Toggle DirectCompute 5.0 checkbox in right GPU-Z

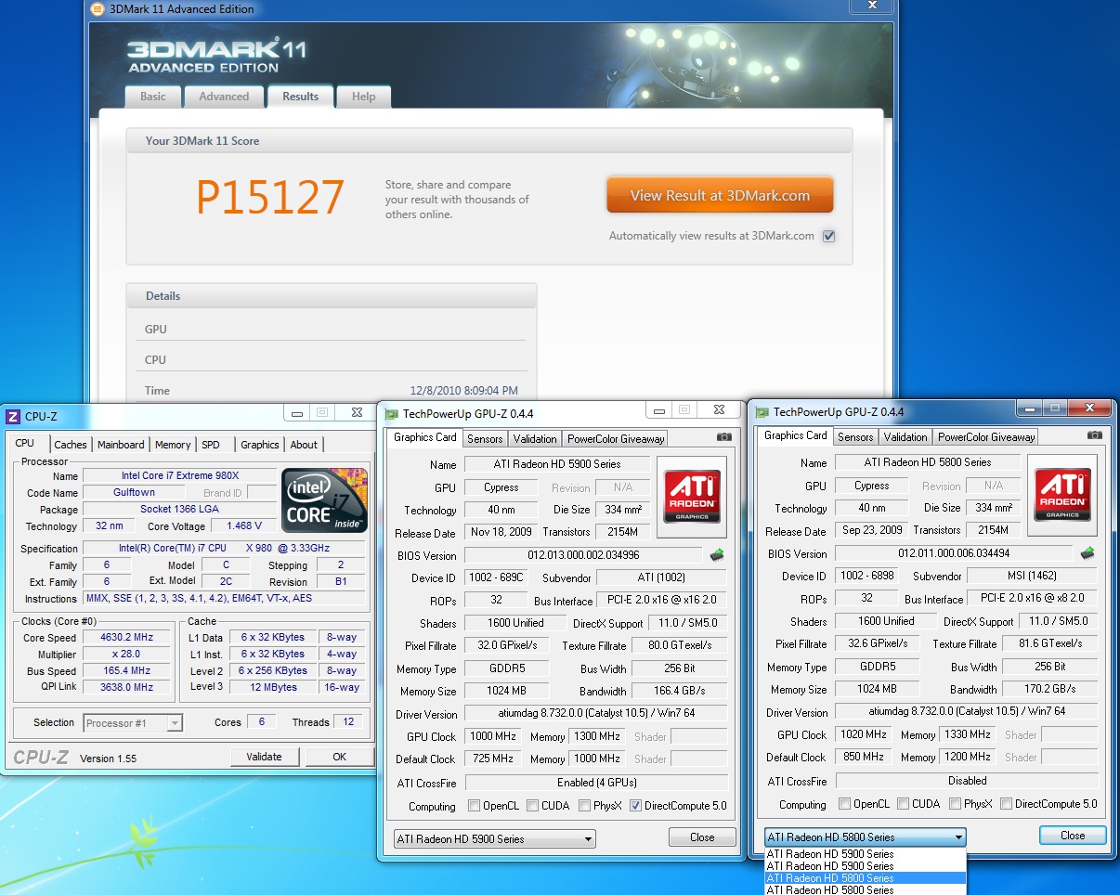(1006, 804)
